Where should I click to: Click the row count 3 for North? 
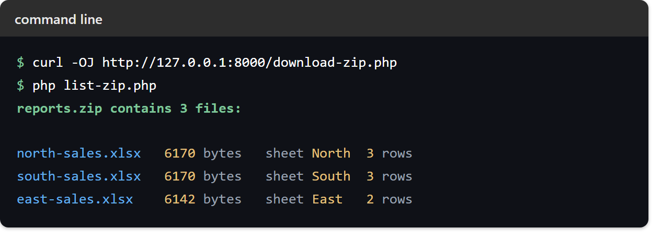(x=370, y=153)
